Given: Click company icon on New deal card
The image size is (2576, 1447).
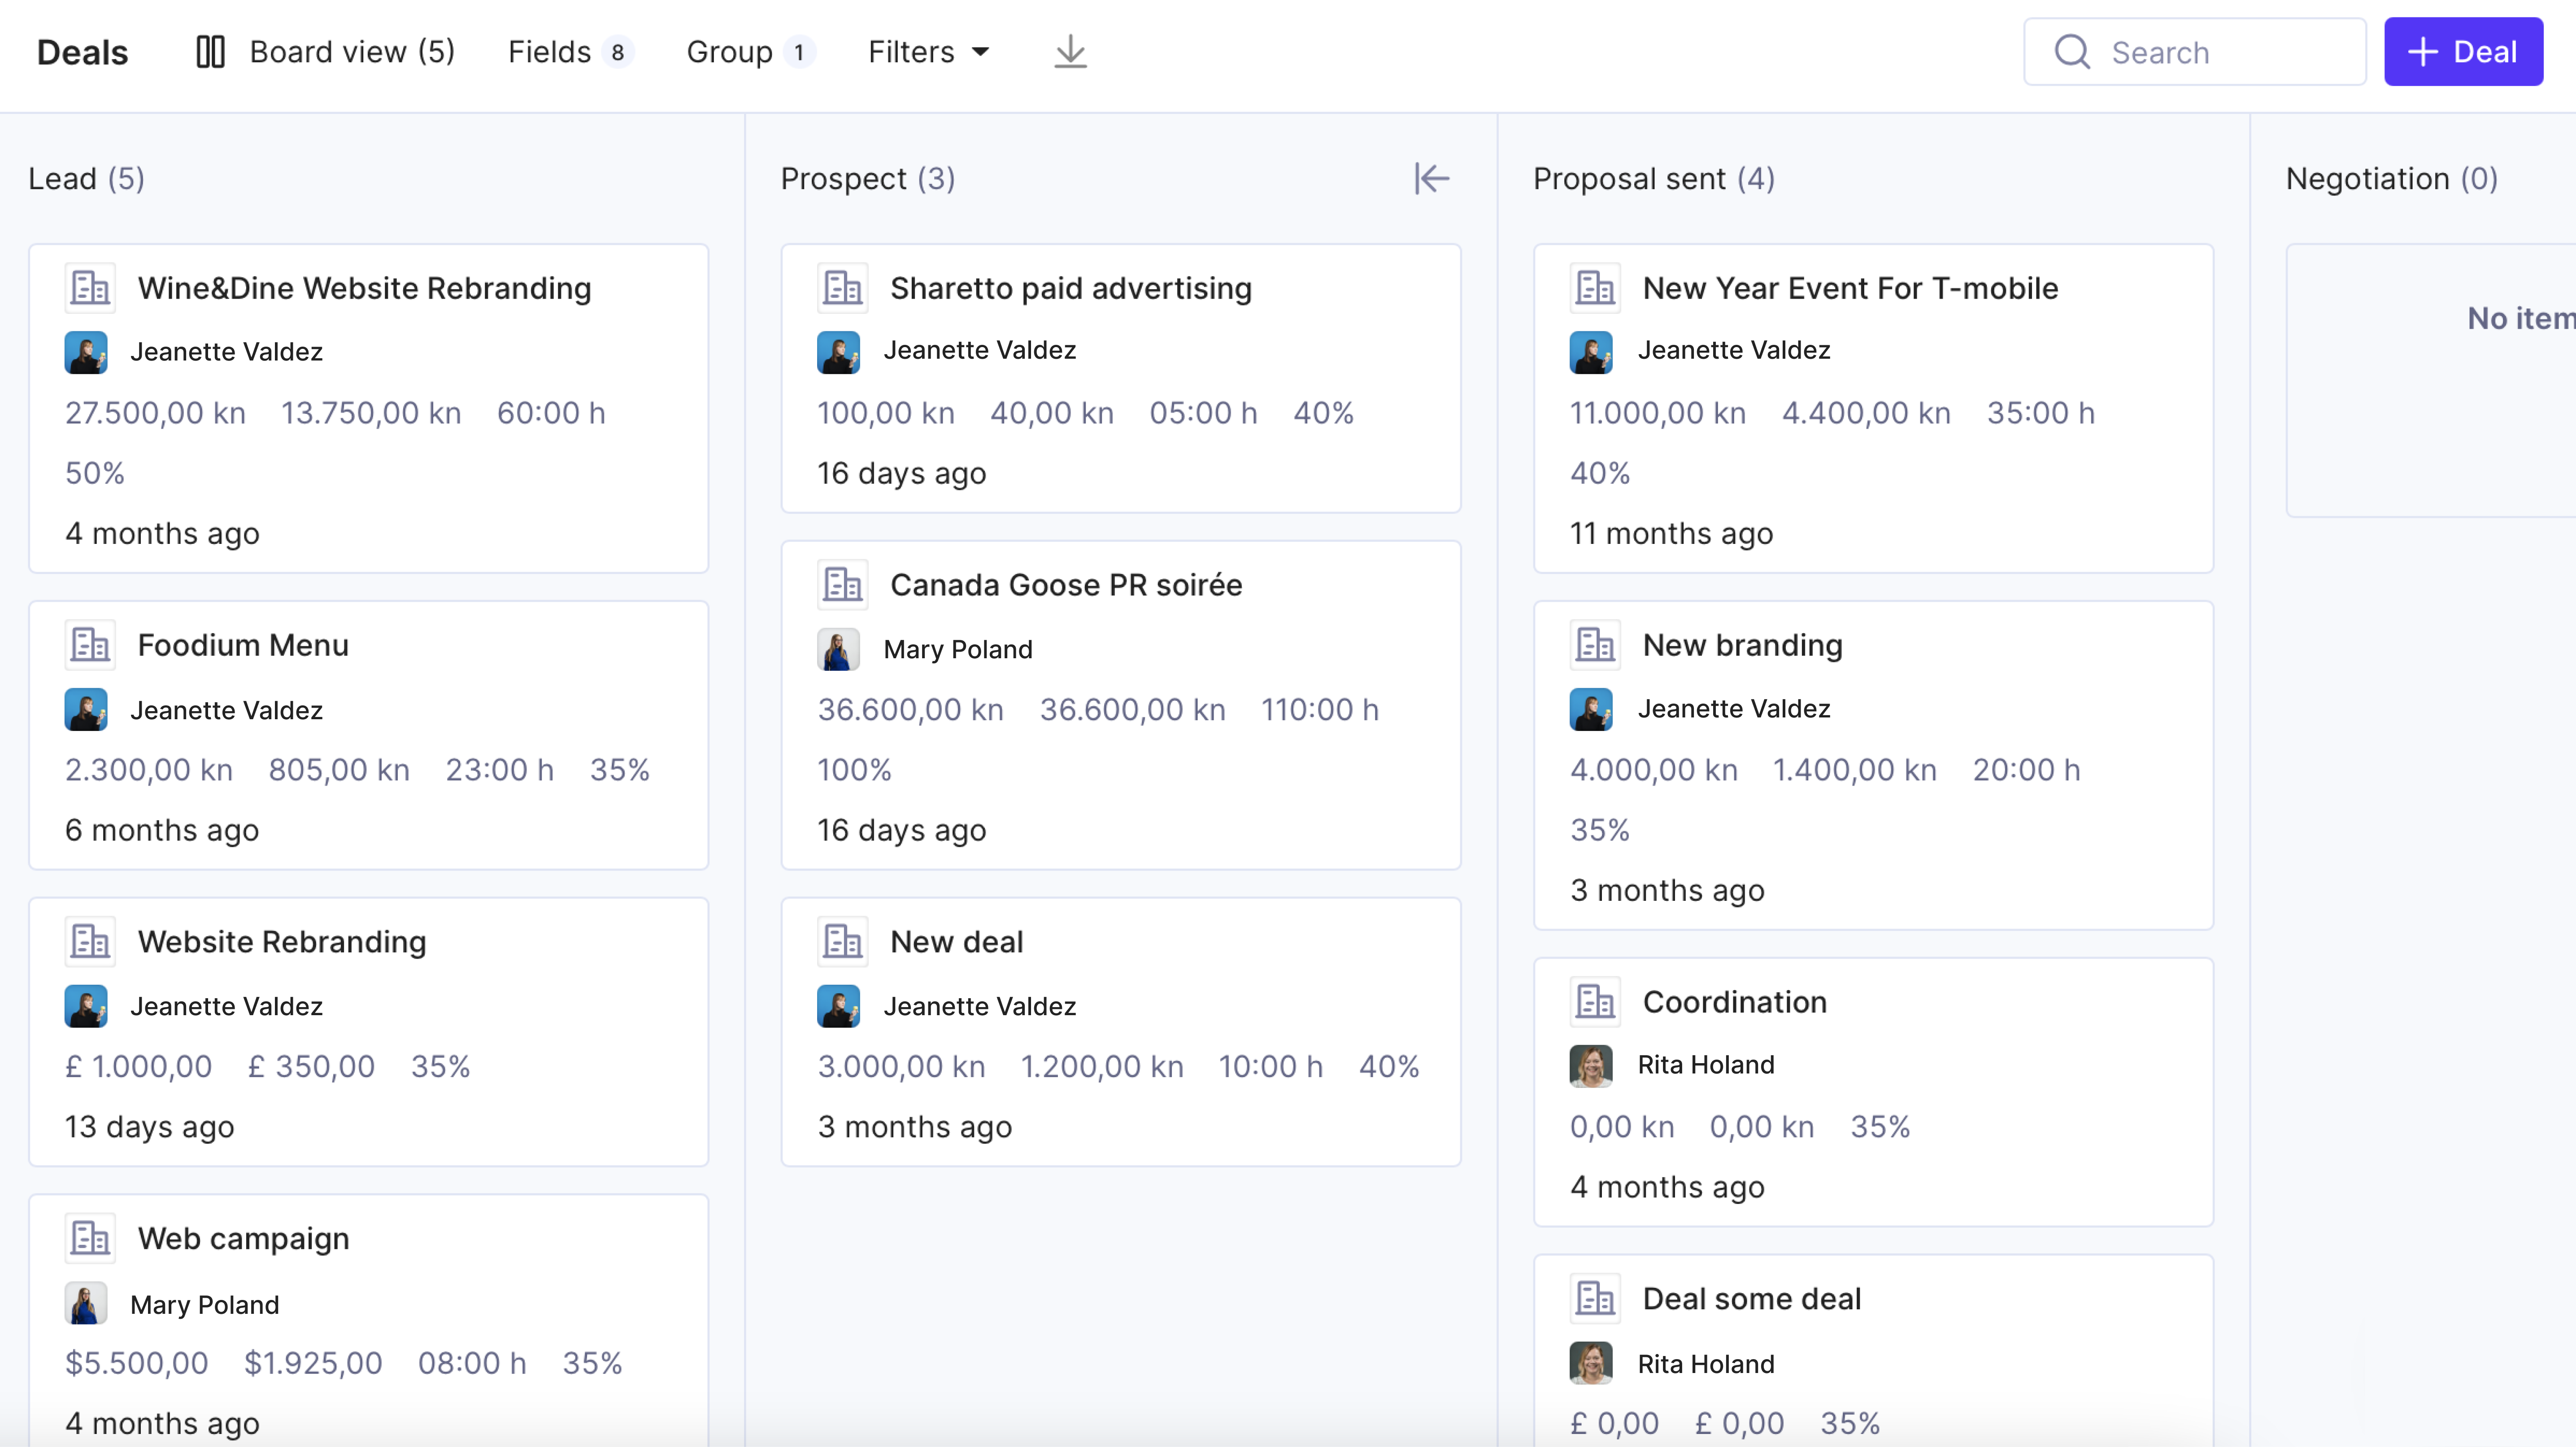Looking at the screenshot, I should click(842, 942).
